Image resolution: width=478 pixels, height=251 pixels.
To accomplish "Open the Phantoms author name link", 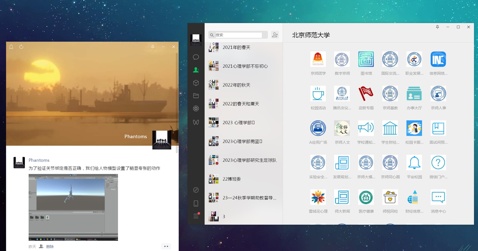I will coord(39,160).
